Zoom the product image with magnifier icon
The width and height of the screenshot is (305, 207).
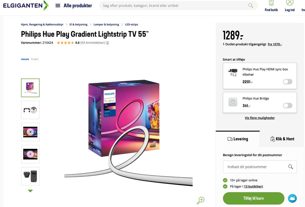click(200, 200)
